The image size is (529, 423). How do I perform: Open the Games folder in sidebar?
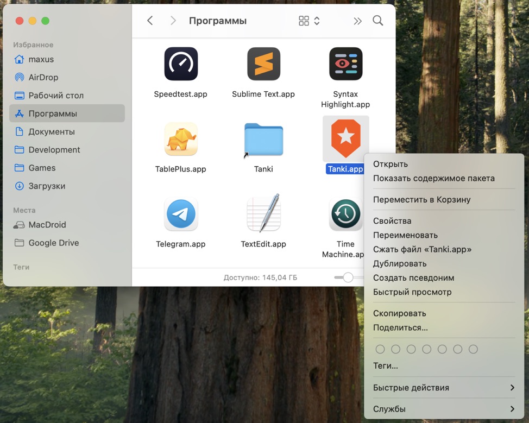(67, 168)
